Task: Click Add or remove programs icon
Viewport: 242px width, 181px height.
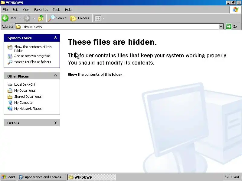Action: point(10,56)
